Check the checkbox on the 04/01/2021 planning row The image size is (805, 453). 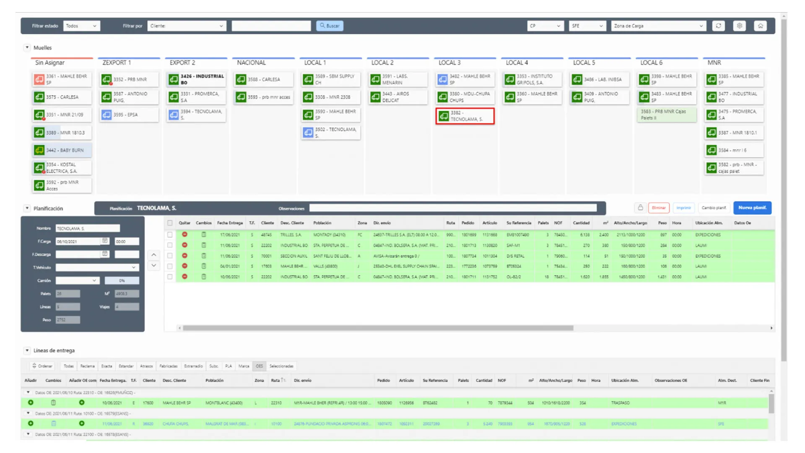pos(170,266)
